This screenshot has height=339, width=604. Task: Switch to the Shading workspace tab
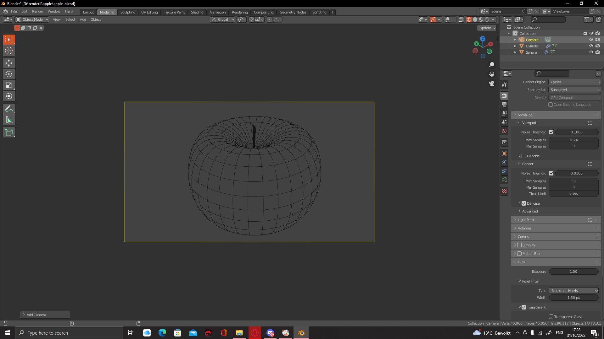click(x=197, y=12)
